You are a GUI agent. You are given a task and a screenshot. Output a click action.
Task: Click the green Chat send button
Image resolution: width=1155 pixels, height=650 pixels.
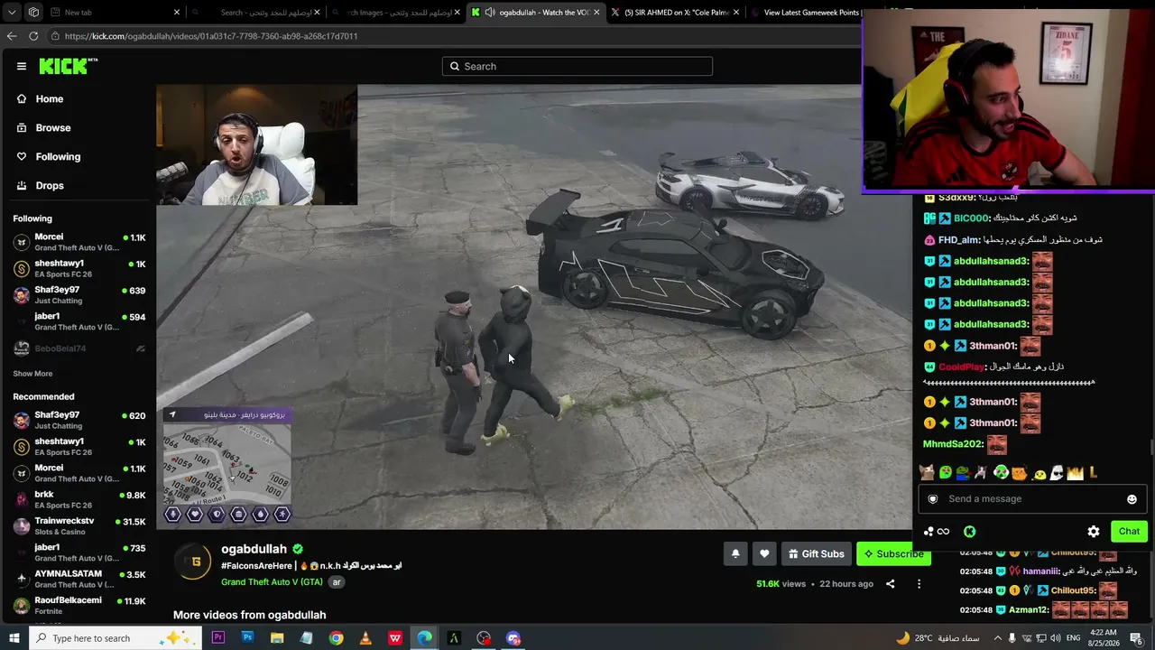[x=1129, y=532]
